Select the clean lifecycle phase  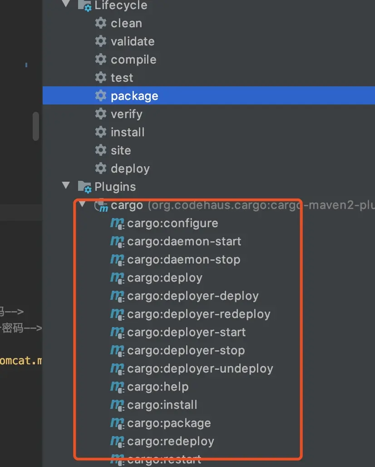pyautogui.click(x=126, y=23)
